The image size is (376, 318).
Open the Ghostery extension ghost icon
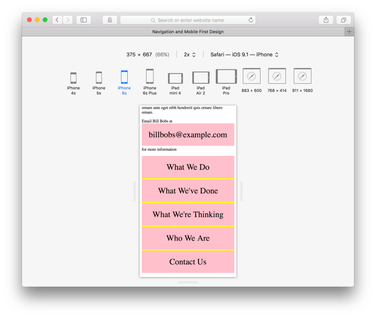pyautogui.click(x=110, y=20)
